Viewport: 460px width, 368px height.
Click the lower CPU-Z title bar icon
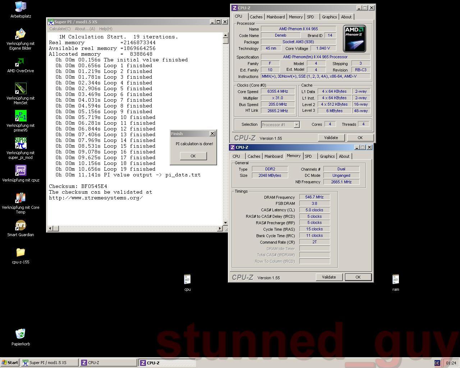tap(232, 147)
